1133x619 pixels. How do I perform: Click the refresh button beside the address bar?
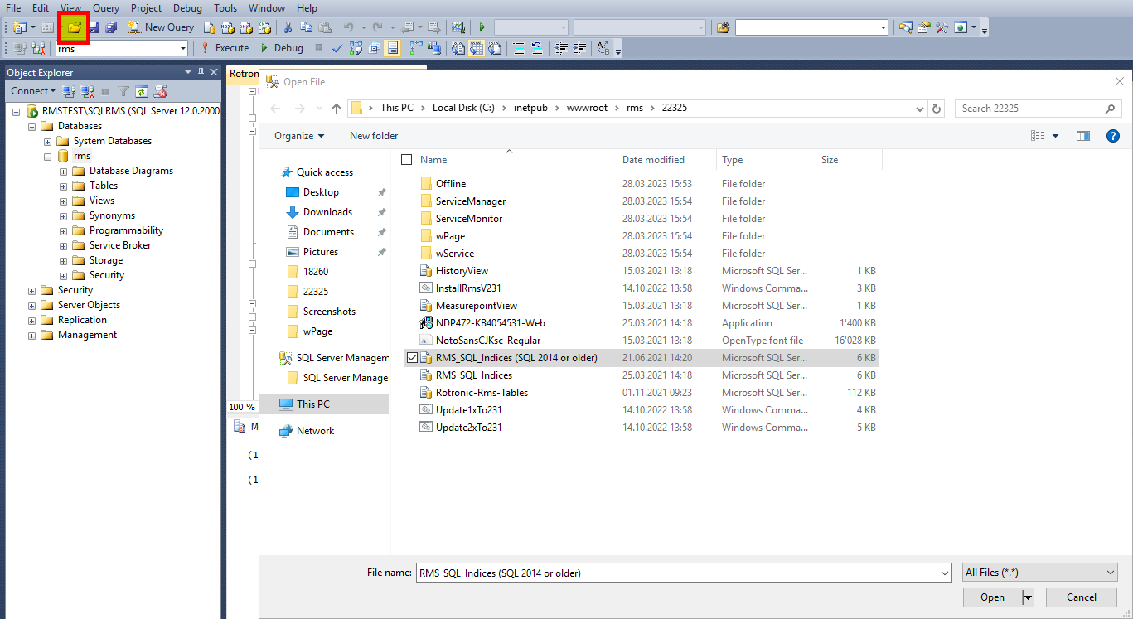[x=937, y=109]
